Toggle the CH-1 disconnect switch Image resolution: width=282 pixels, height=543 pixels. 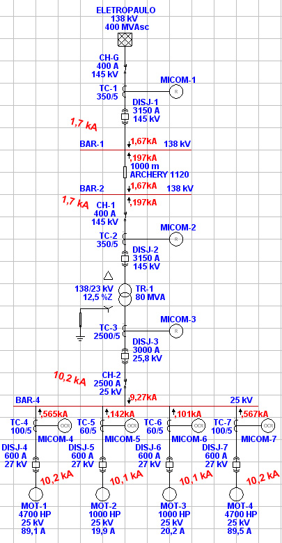pyautogui.click(x=125, y=214)
